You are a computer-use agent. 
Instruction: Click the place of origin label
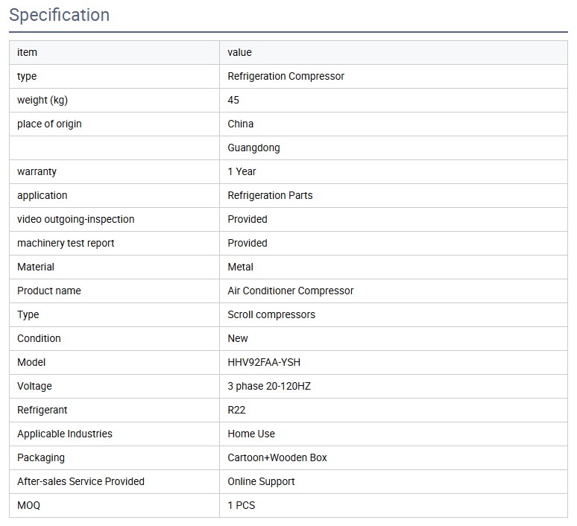point(49,124)
